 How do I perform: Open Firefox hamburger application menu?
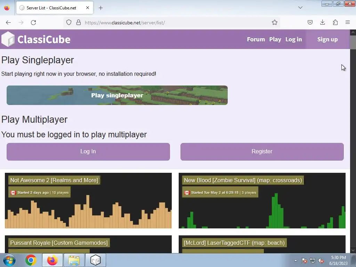pyautogui.click(x=348, y=22)
